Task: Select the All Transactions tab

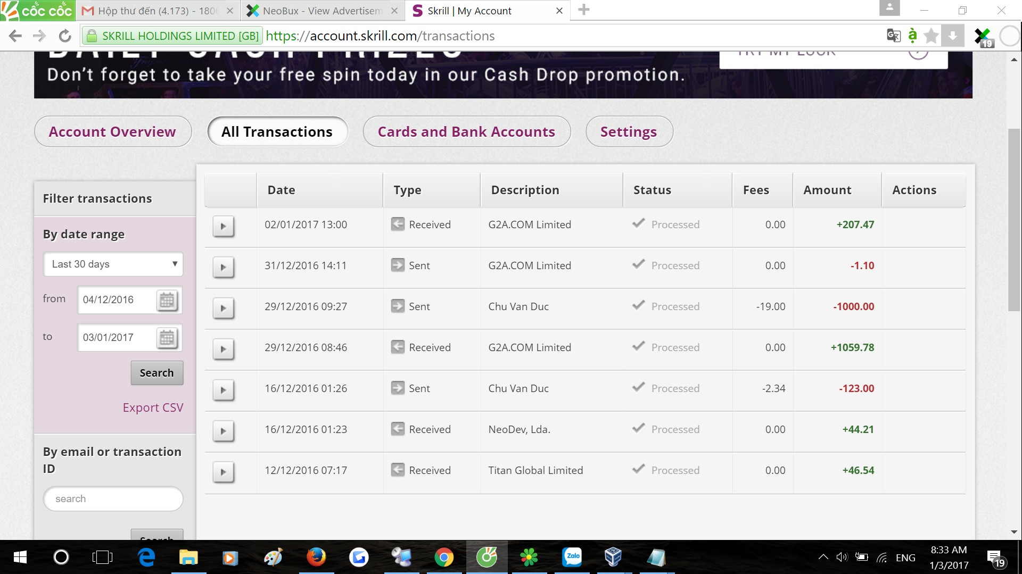Action: [x=277, y=131]
